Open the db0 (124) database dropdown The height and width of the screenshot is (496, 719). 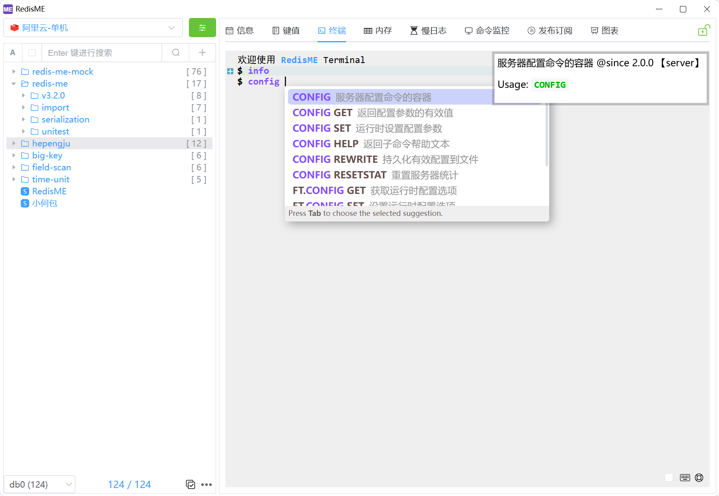point(40,484)
